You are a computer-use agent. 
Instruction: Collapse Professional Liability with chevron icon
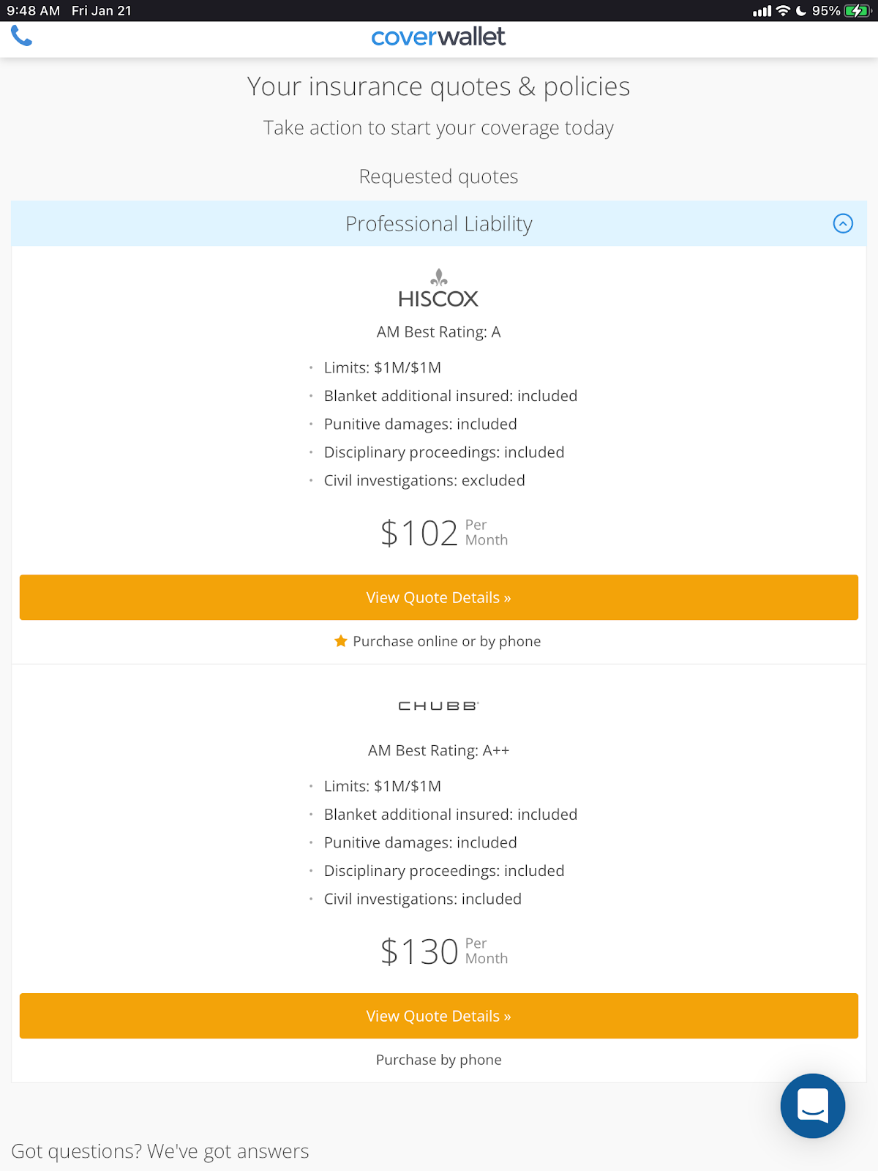pos(843,224)
